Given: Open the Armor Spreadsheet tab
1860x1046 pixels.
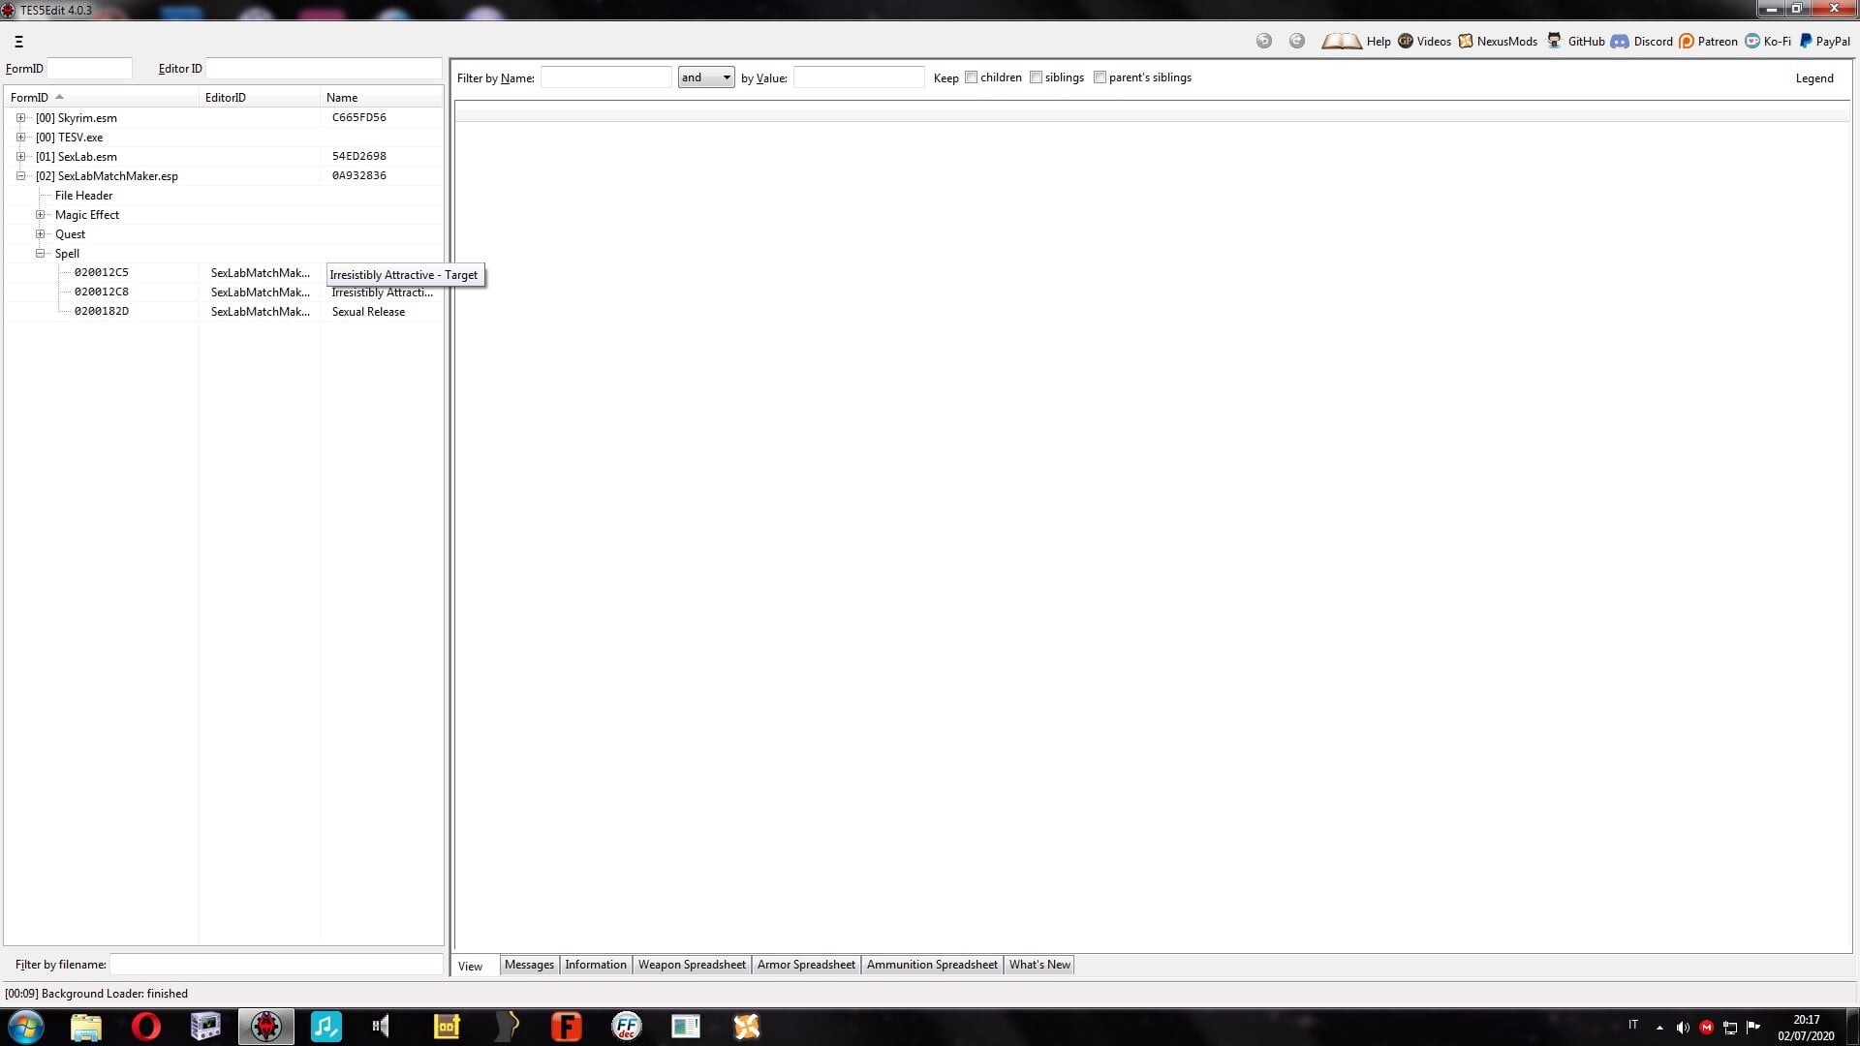Looking at the screenshot, I should coord(806,965).
